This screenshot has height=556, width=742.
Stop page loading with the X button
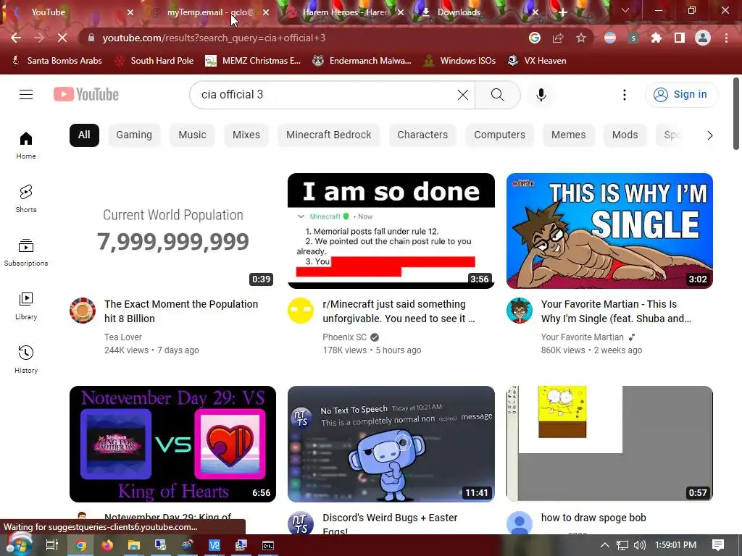pyautogui.click(x=62, y=38)
